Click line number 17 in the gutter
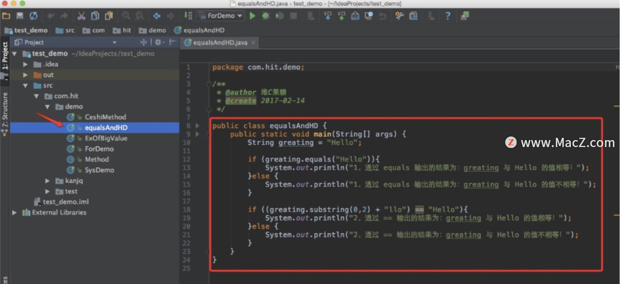This screenshot has width=621, height=284. click(x=187, y=201)
